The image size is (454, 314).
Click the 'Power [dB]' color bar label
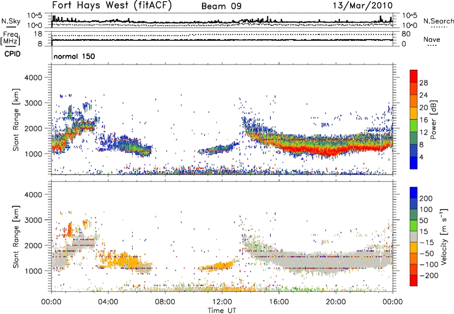point(433,120)
